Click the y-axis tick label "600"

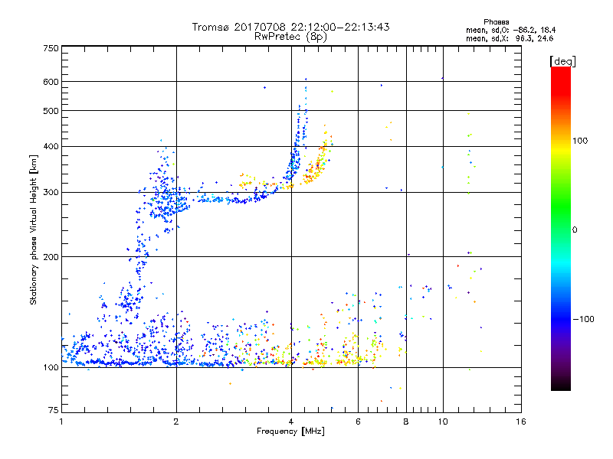click(51, 82)
